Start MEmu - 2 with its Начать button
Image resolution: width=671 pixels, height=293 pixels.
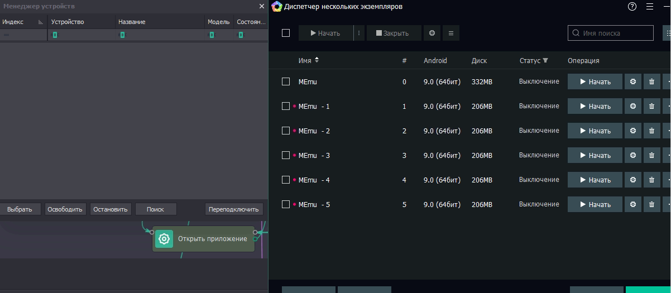[595, 131]
